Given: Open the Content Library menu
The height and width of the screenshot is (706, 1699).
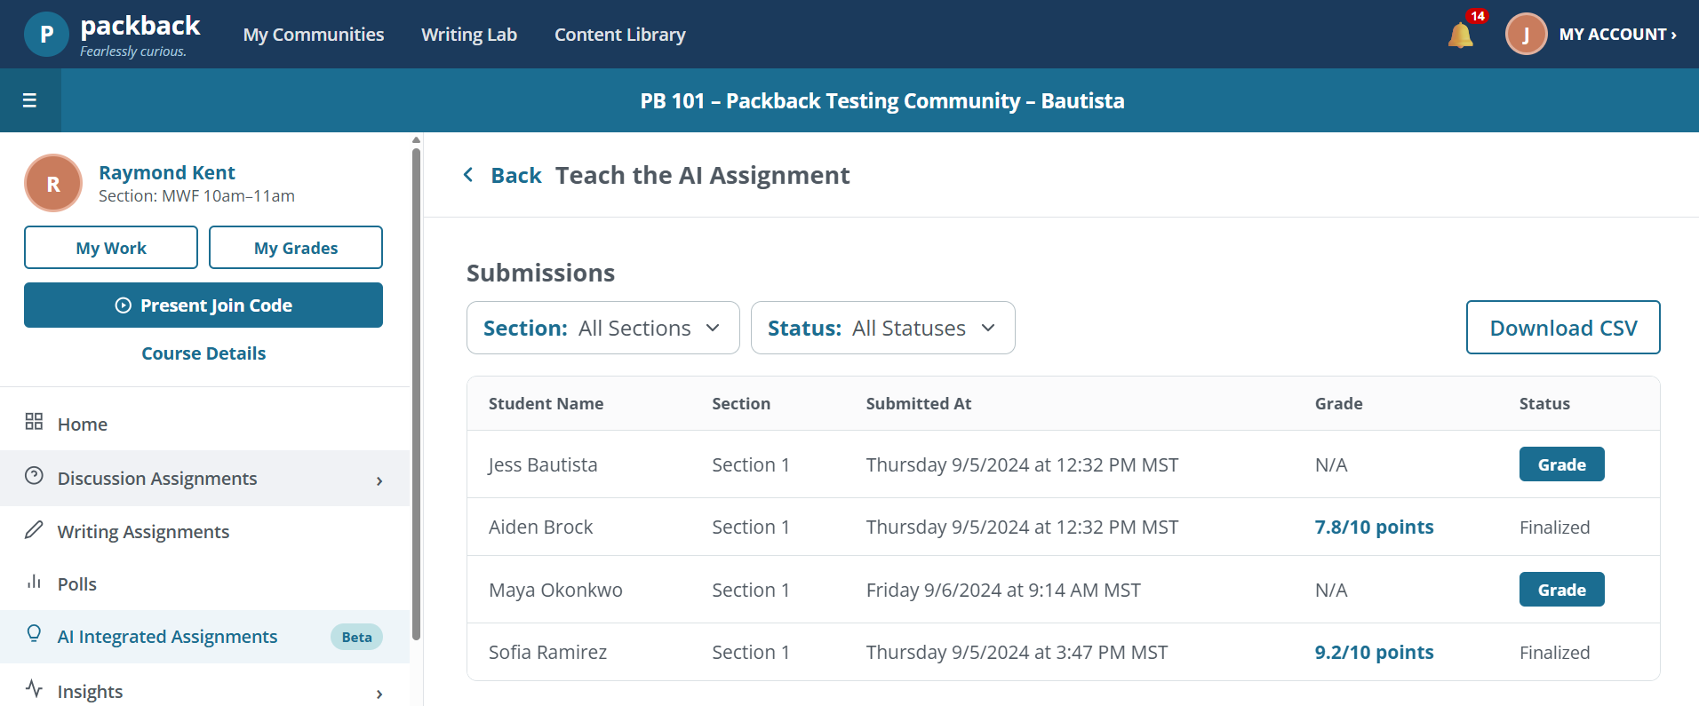Looking at the screenshot, I should (x=620, y=35).
